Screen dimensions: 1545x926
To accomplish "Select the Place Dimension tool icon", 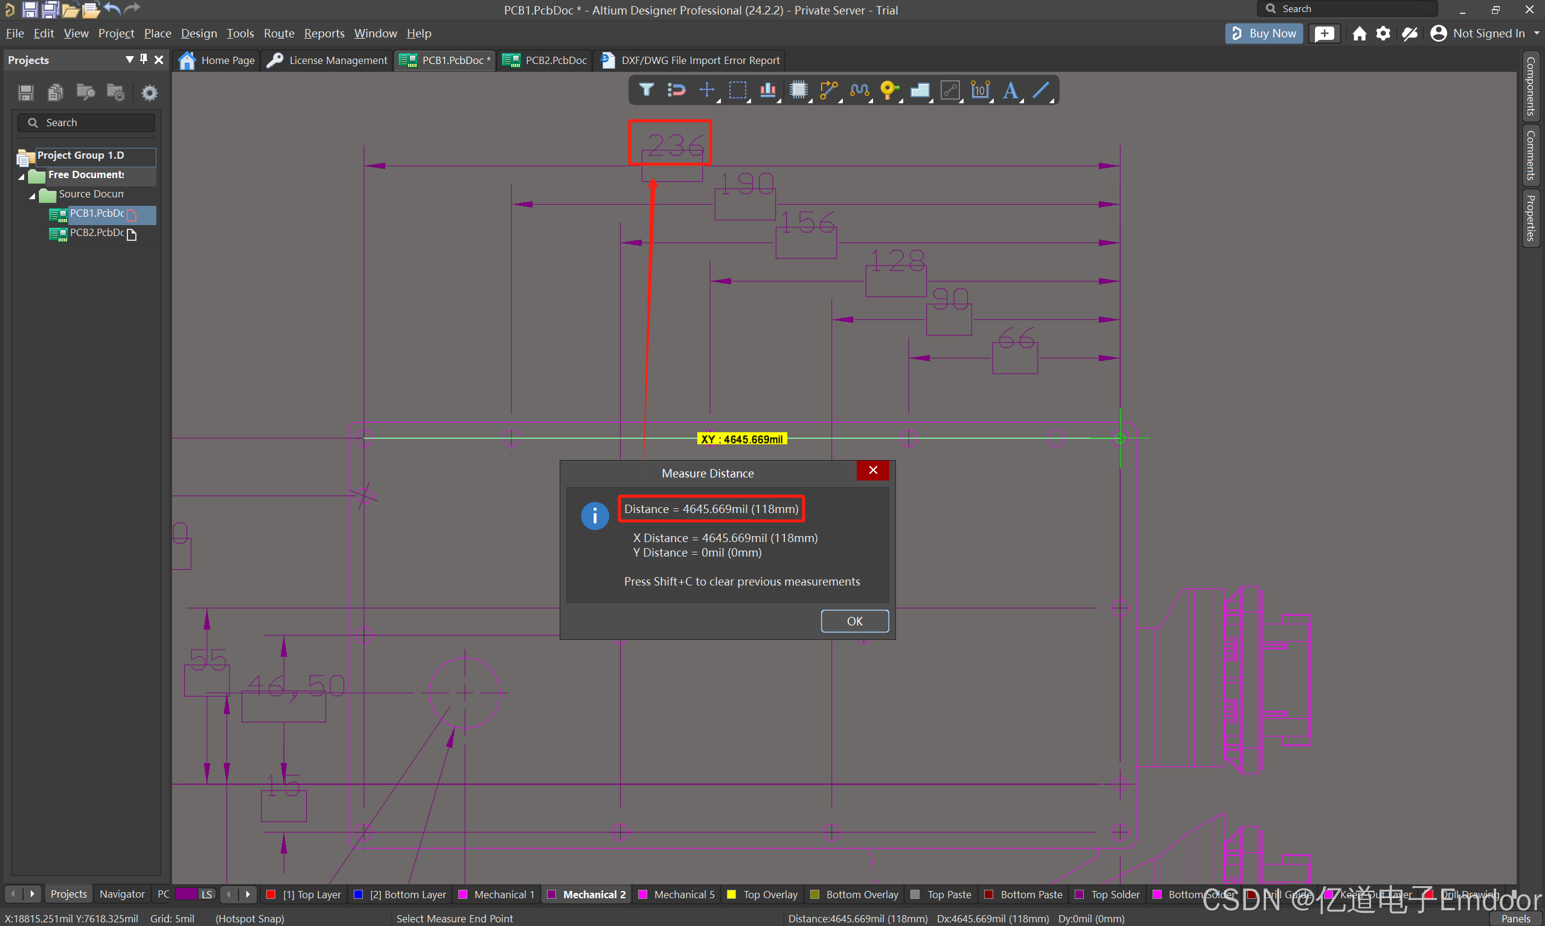I will point(980,90).
